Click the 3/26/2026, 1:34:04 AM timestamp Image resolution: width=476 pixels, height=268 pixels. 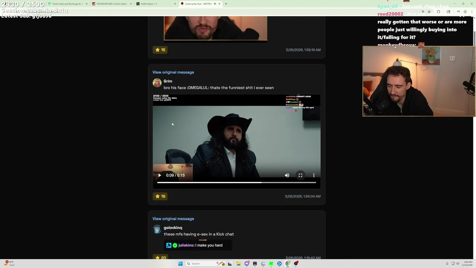[x=303, y=196]
